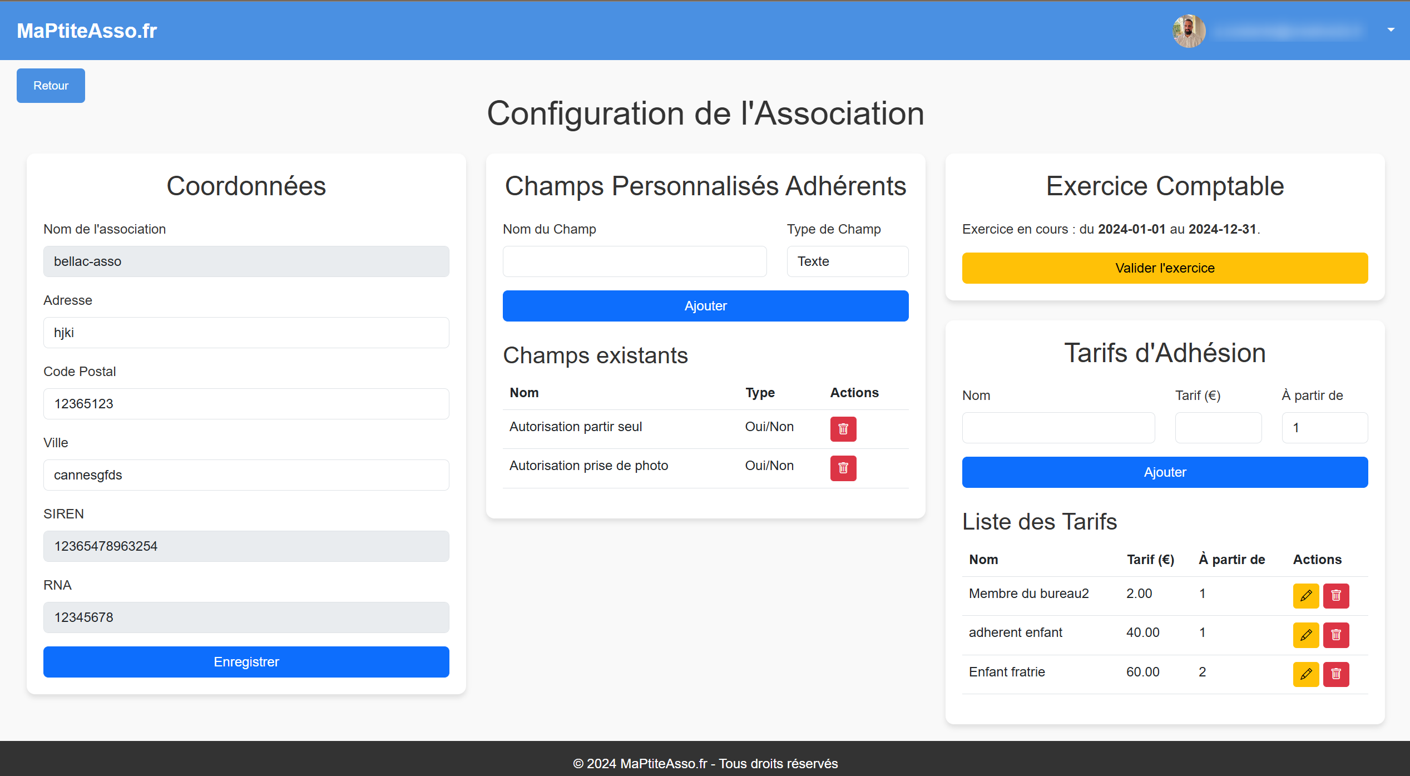This screenshot has width=1410, height=776.
Task: Focus the Nom de l'association field
Action: (x=246, y=261)
